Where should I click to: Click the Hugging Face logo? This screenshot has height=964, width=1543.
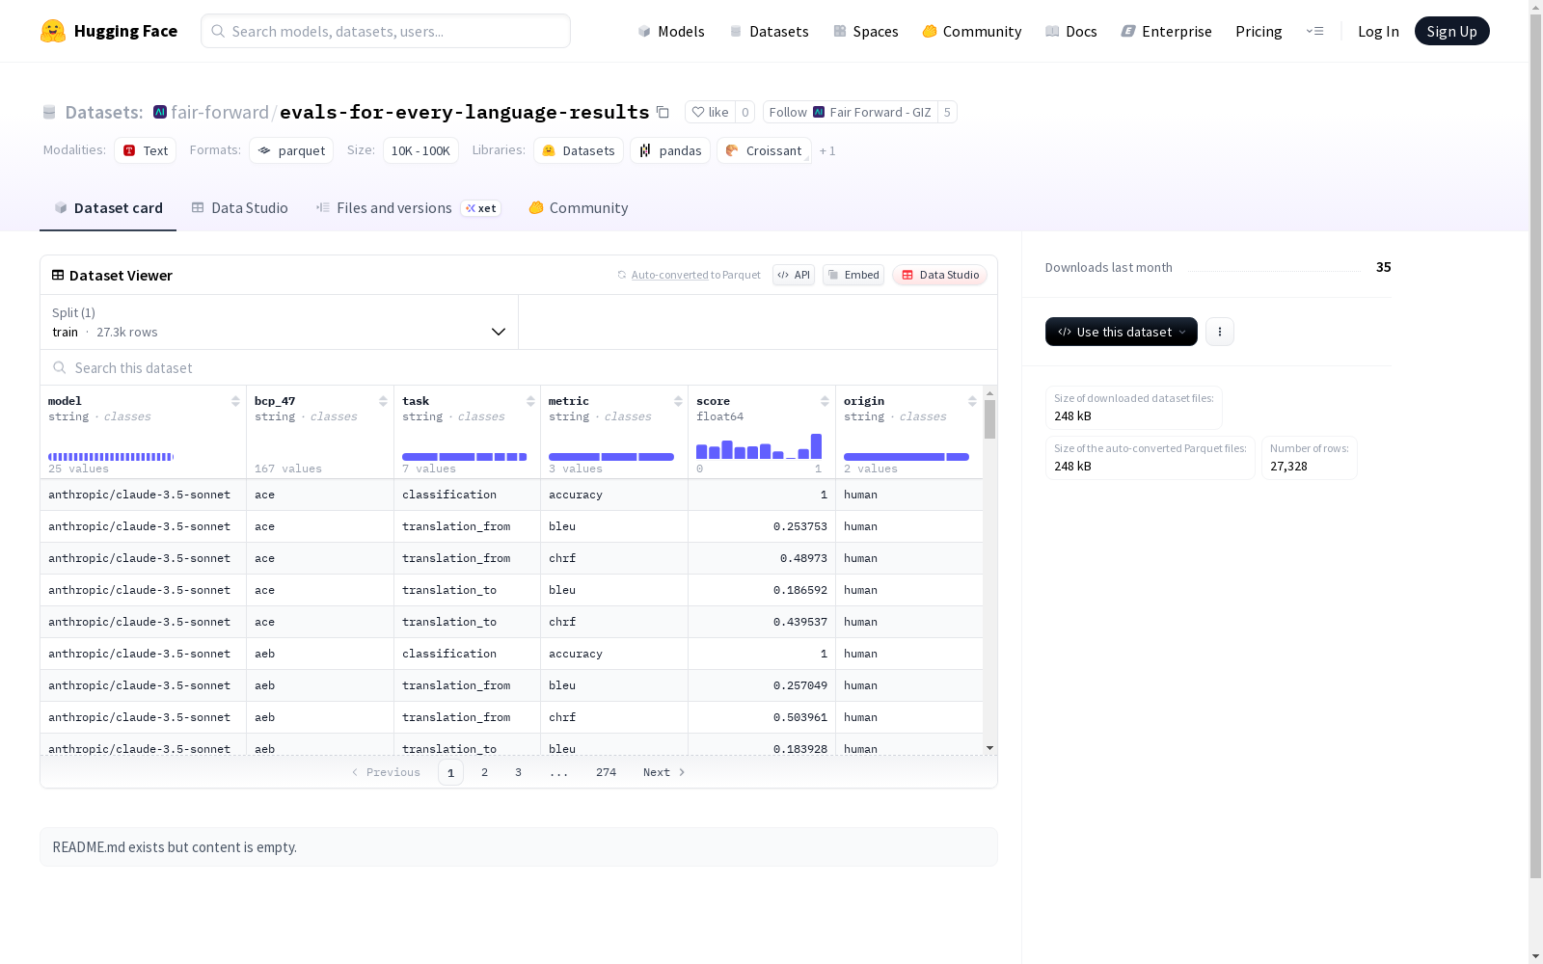109,31
